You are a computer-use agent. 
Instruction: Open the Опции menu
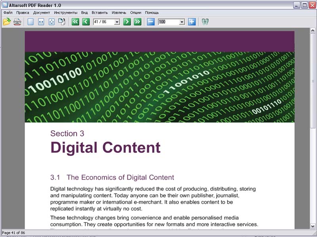click(136, 13)
